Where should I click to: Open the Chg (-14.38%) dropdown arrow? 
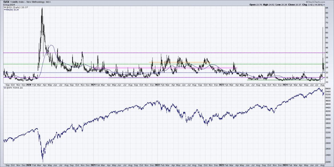point(324,5)
